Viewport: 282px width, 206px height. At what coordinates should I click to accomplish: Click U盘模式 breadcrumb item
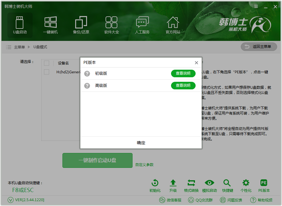click(x=40, y=47)
